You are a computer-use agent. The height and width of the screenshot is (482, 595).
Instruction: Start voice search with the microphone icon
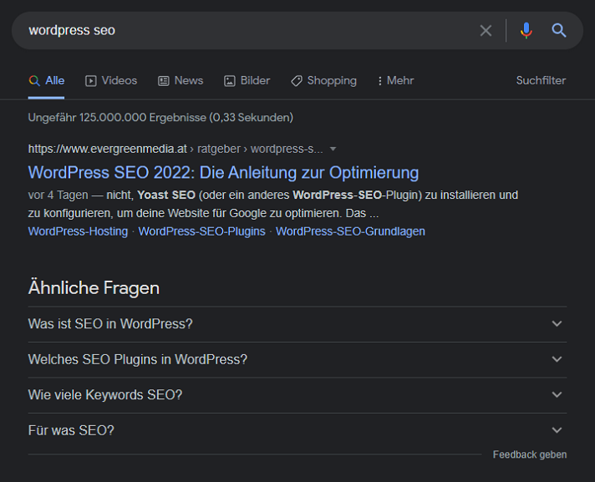tap(526, 30)
